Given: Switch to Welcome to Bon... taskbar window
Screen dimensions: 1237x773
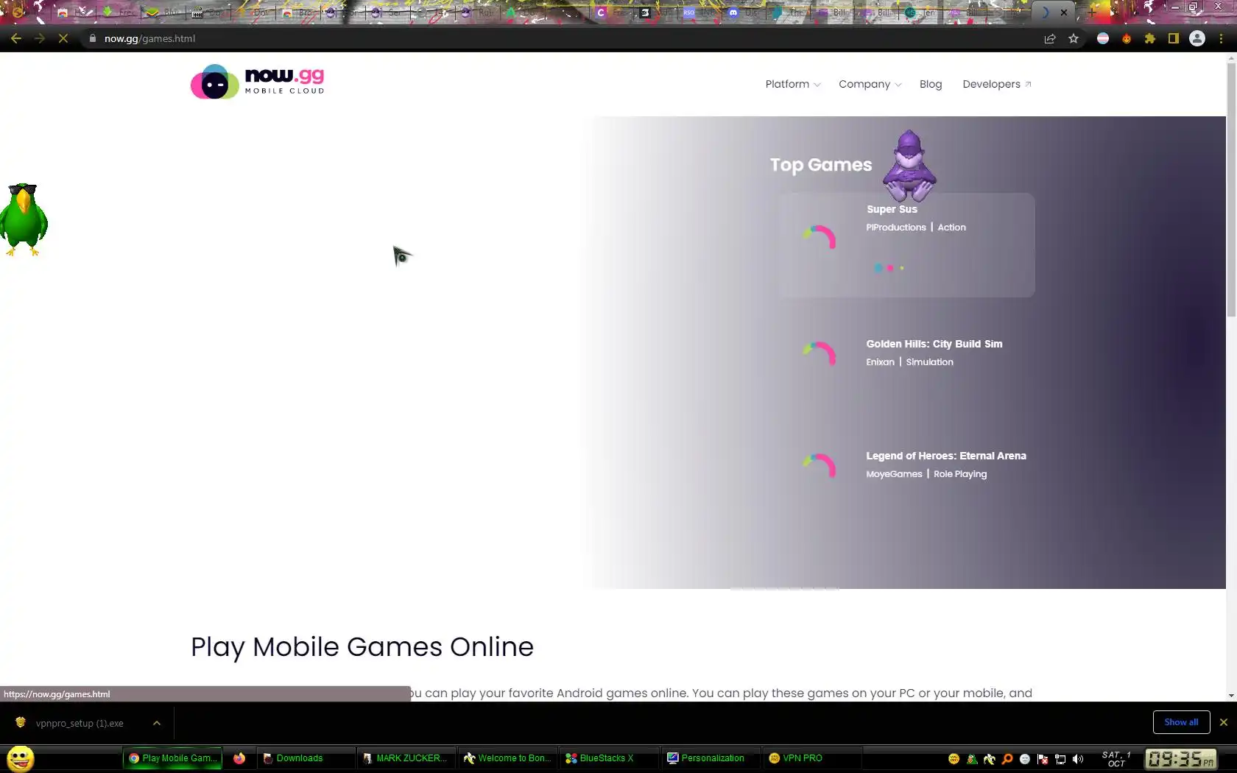Looking at the screenshot, I should 507,758.
